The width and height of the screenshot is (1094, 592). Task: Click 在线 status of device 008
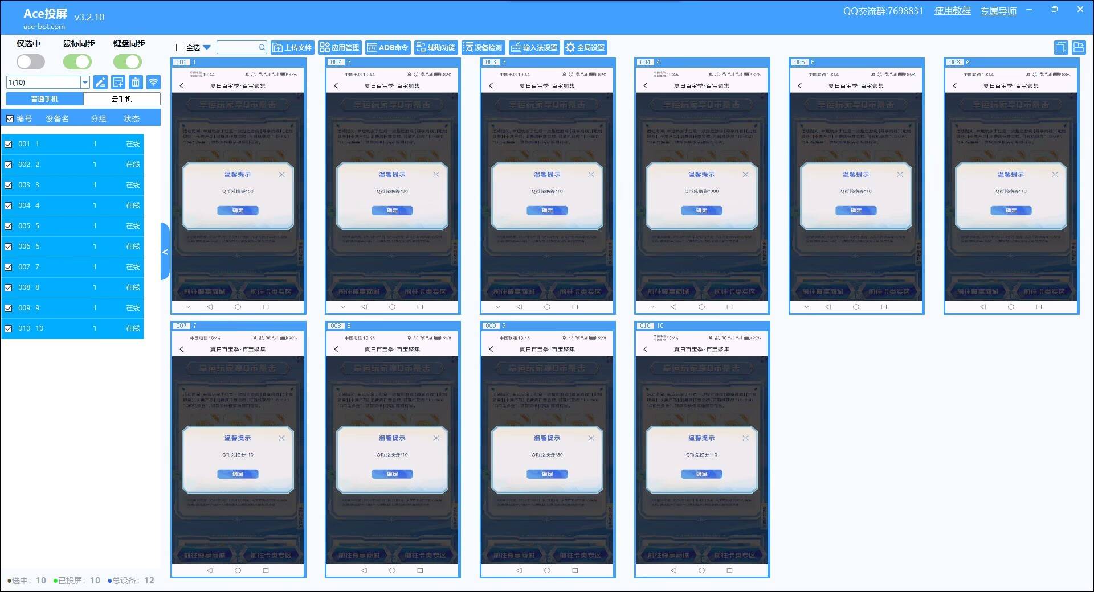tap(133, 287)
